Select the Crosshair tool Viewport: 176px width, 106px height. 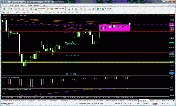pos(8,12)
